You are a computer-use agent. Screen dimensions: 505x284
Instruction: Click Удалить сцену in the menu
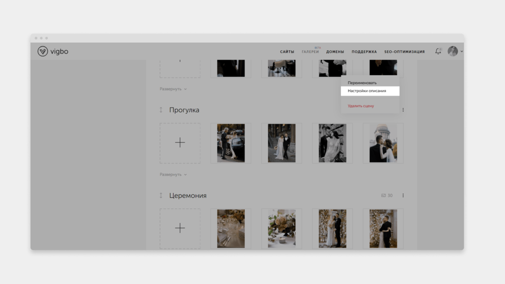361,106
